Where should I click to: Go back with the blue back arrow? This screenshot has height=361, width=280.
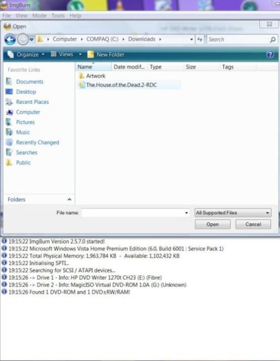tap(10, 39)
